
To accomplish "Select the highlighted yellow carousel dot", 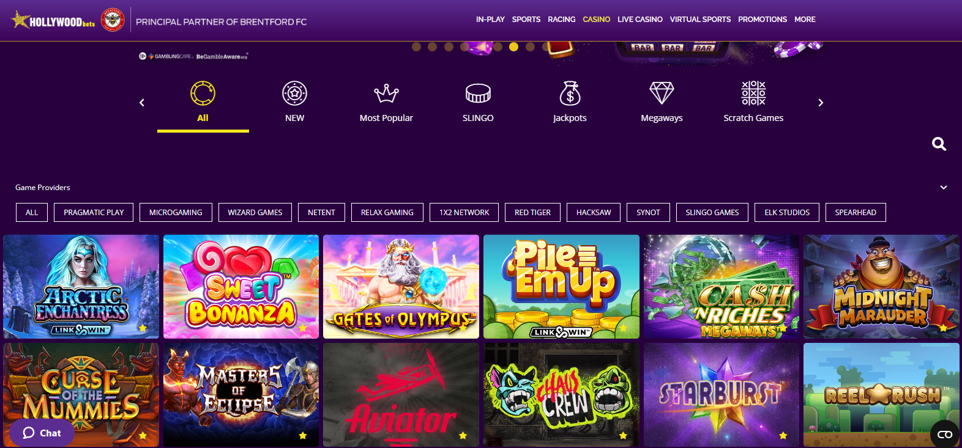I will [513, 46].
